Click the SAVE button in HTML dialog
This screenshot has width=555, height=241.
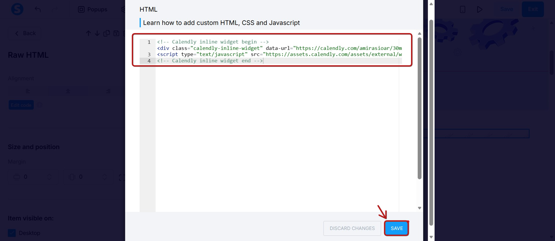396,228
